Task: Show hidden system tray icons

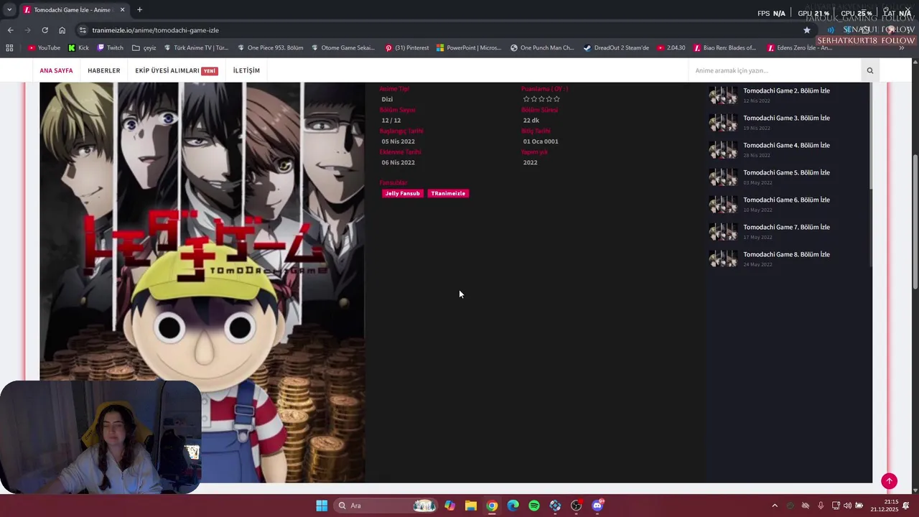Action: [x=774, y=506]
